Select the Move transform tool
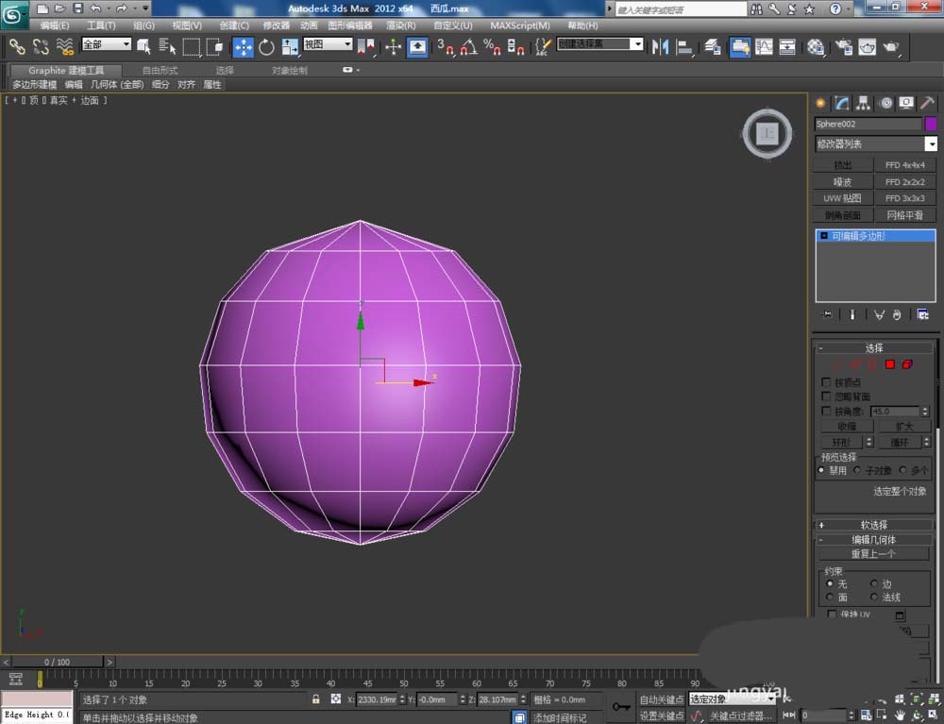The height and width of the screenshot is (724, 944). pos(243,46)
